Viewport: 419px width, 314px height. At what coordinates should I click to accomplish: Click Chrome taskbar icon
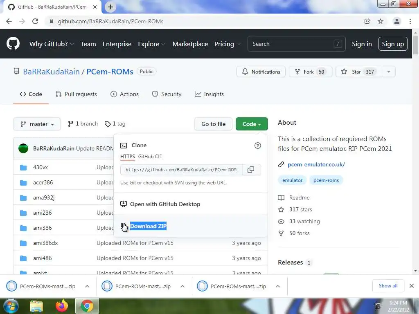pyautogui.click(x=87, y=306)
